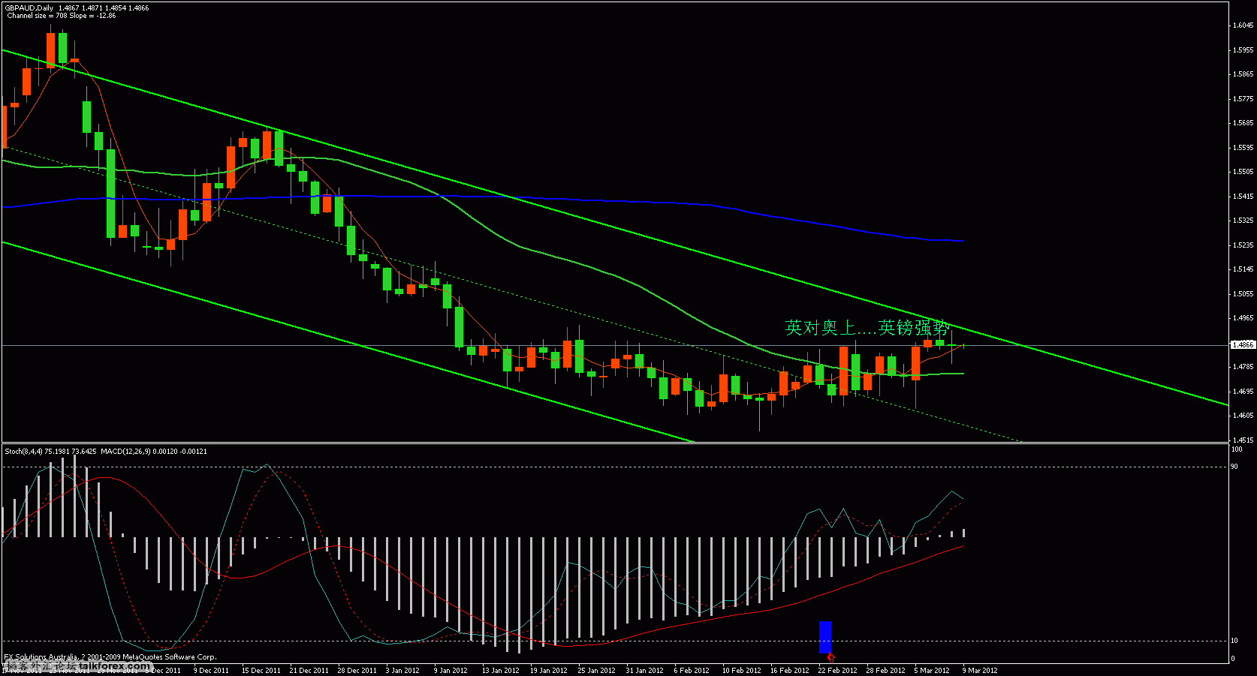
Task: Click the 31 Jan 2012 date label
Action: coord(645,671)
